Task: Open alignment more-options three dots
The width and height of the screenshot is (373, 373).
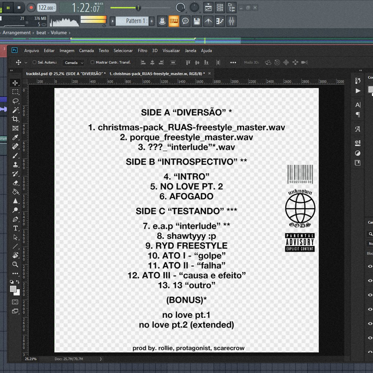Action: click(233, 62)
